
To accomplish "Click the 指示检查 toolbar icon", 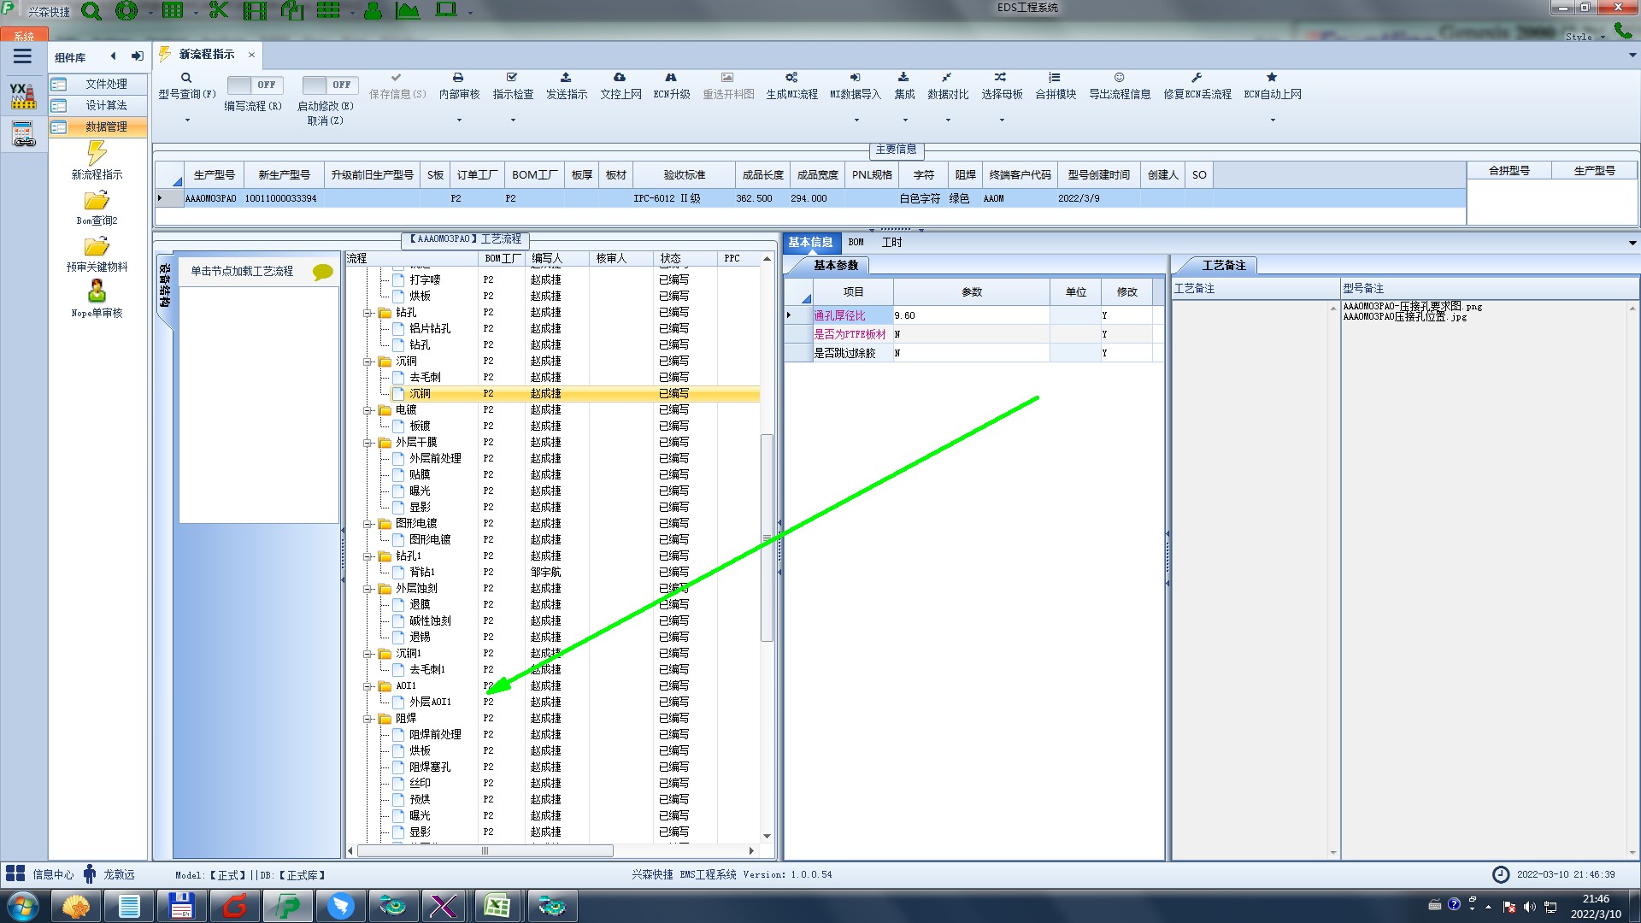I will (x=512, y=78).
